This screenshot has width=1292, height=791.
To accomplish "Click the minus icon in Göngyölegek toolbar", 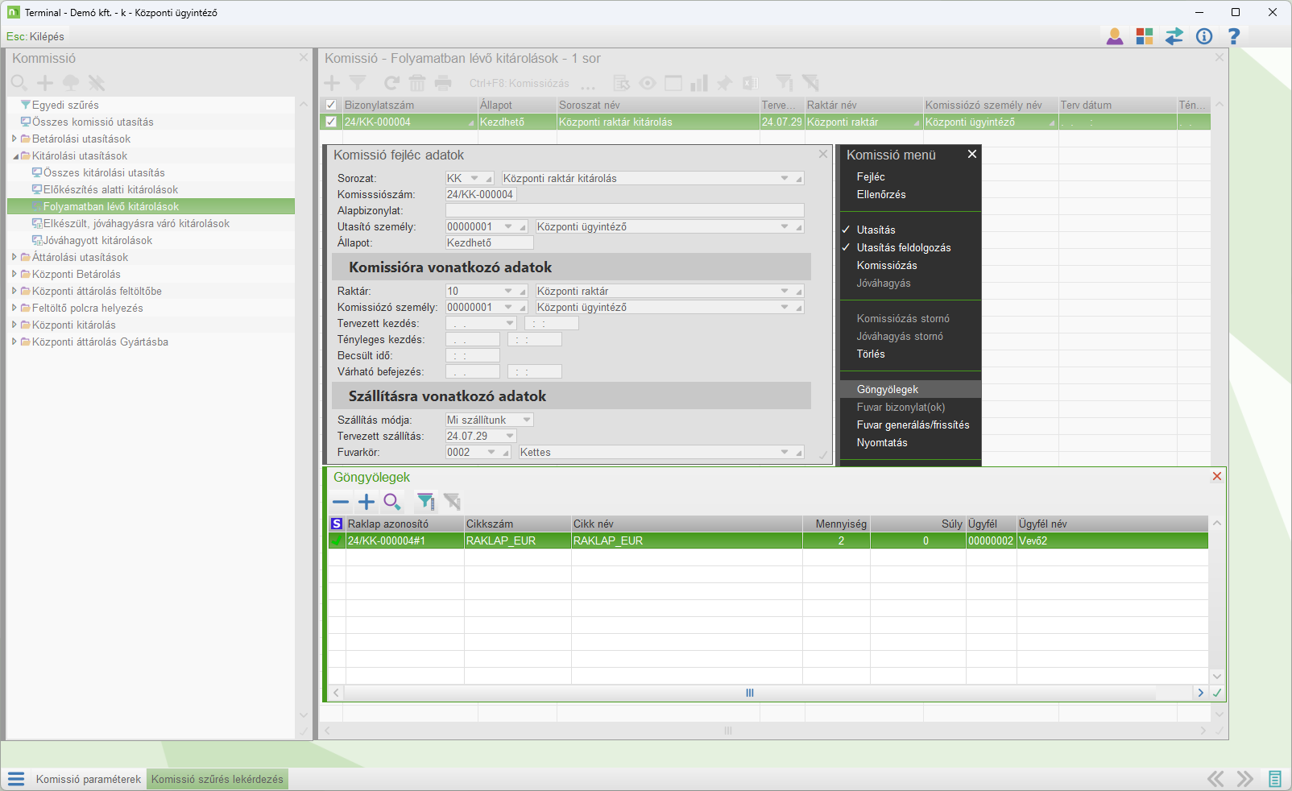I will point(341,502).
